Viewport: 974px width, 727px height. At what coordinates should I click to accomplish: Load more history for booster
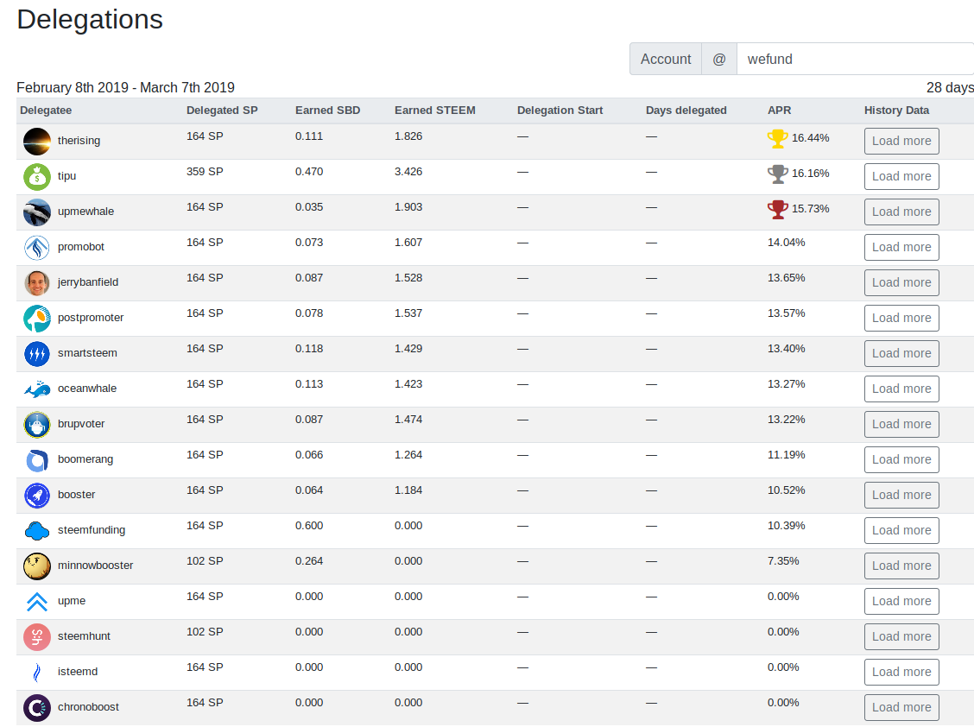[x=901, y=496]
